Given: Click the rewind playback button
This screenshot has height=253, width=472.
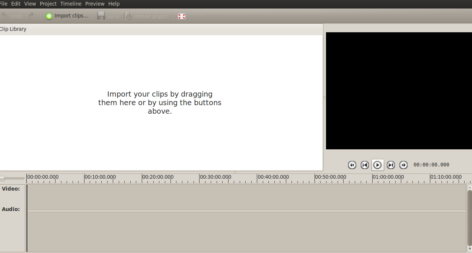Looking at the screenshot, I should coord(352,165).
